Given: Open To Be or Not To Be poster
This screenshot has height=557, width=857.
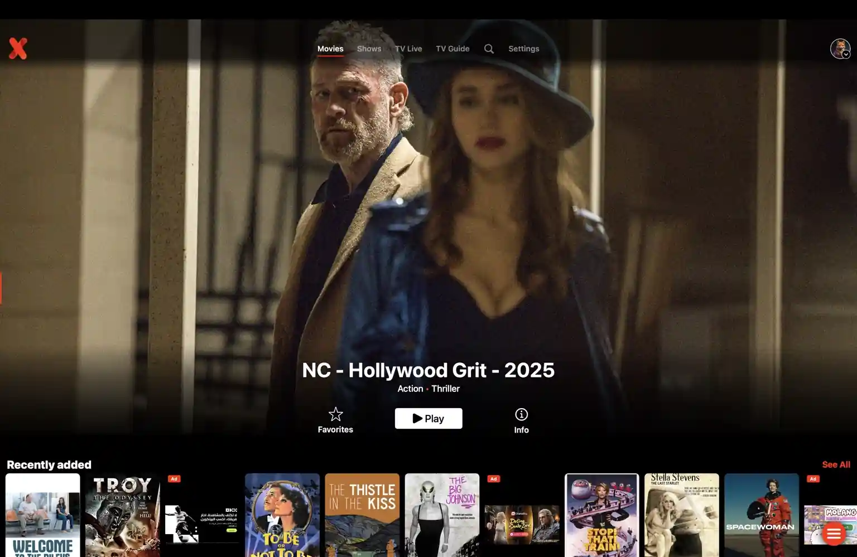Looking at the screenshot, I should tap(282, 515).
